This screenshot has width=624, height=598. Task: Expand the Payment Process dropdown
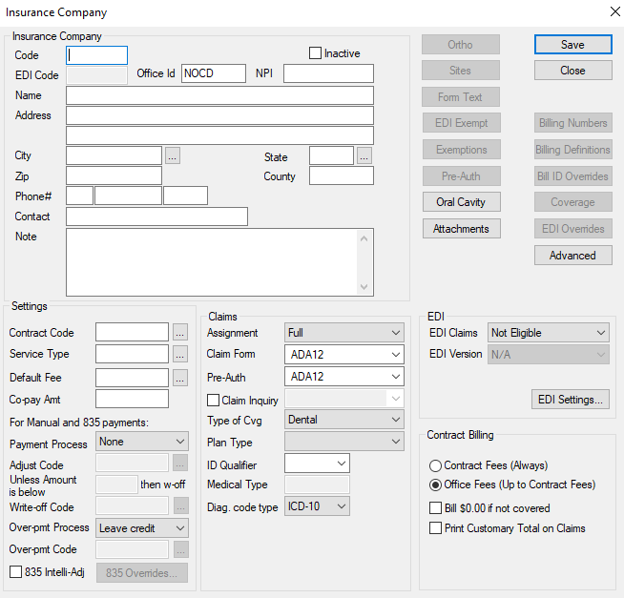(x=142, y=442)
